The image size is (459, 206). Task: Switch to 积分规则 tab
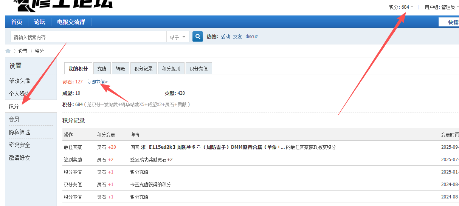171,69
